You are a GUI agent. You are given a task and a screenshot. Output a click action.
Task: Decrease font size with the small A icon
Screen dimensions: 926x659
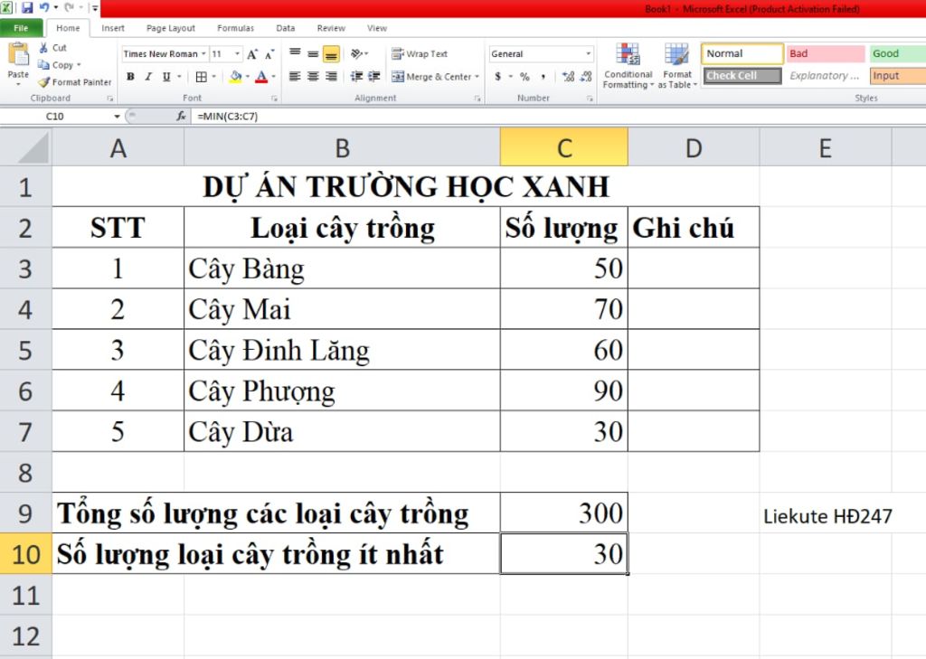click(269, 54)
